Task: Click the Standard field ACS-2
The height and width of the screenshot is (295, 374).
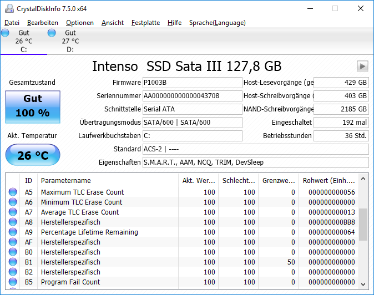Action: click(256, 149)
